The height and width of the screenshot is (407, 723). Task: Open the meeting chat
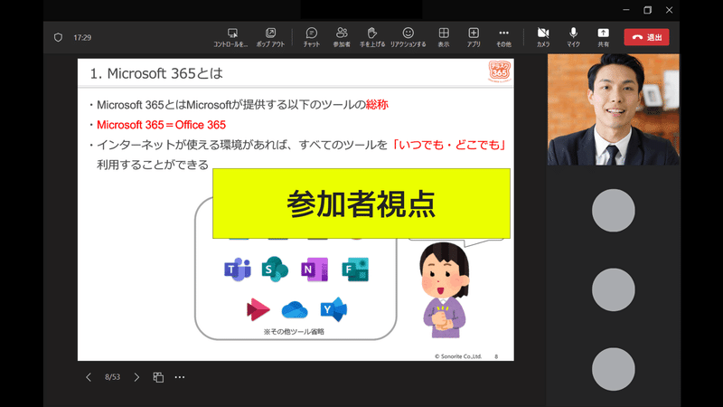(311, 37)
